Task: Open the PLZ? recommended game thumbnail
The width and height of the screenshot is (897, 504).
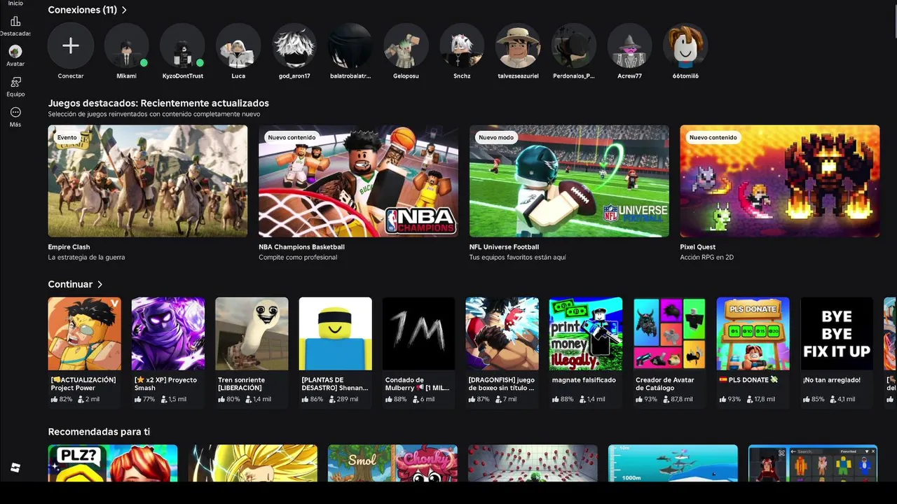Action: 113,463
